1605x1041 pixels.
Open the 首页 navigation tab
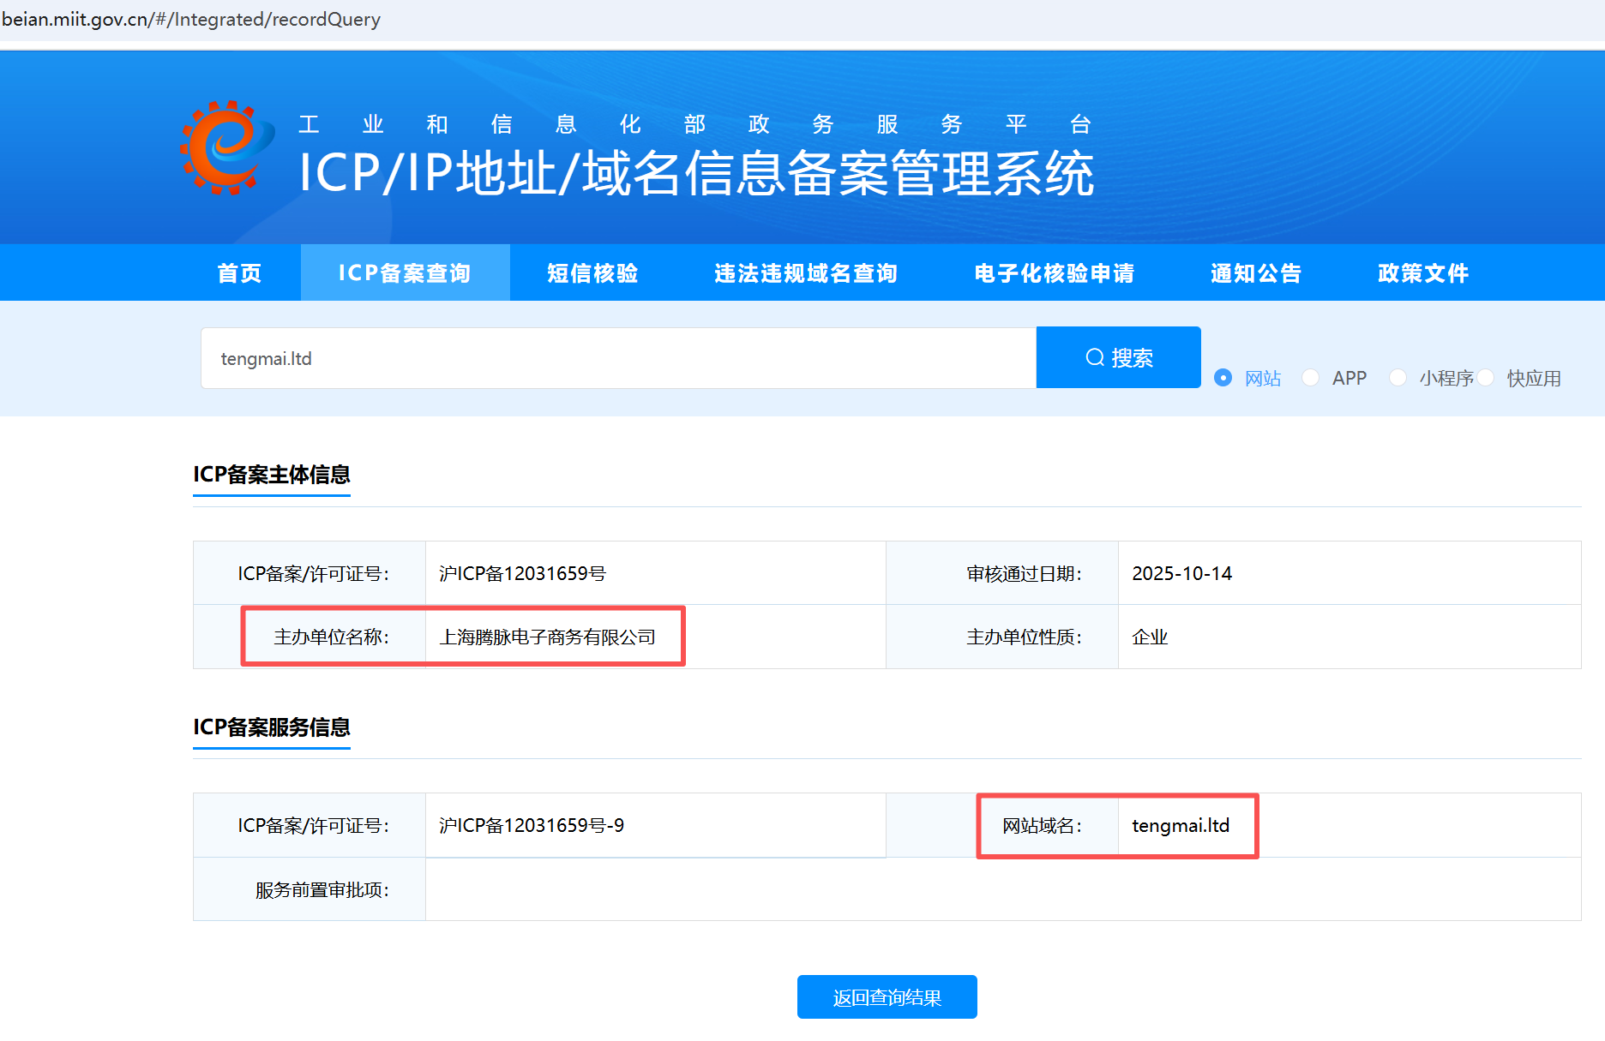coord(239,273)
